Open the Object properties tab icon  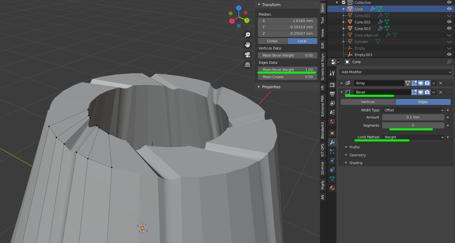click(x=332, y=133)
